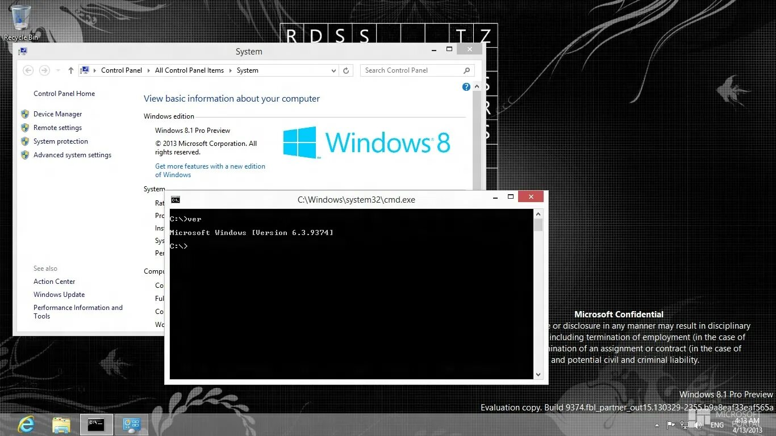
Task: Expand the arrow before Control Panel breadcrumb
Action: 94,70
